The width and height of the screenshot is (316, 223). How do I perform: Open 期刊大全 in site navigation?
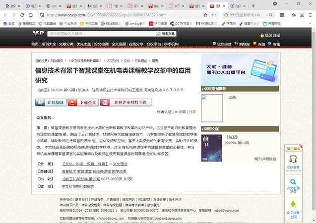[49, 44]
